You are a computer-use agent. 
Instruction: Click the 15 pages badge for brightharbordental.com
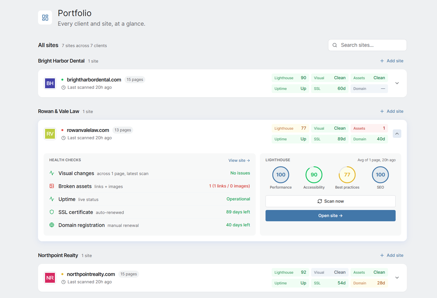coord(135,80)
